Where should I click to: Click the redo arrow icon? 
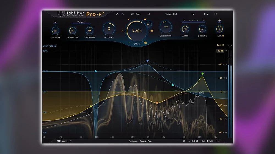click(x=123, y=14)
